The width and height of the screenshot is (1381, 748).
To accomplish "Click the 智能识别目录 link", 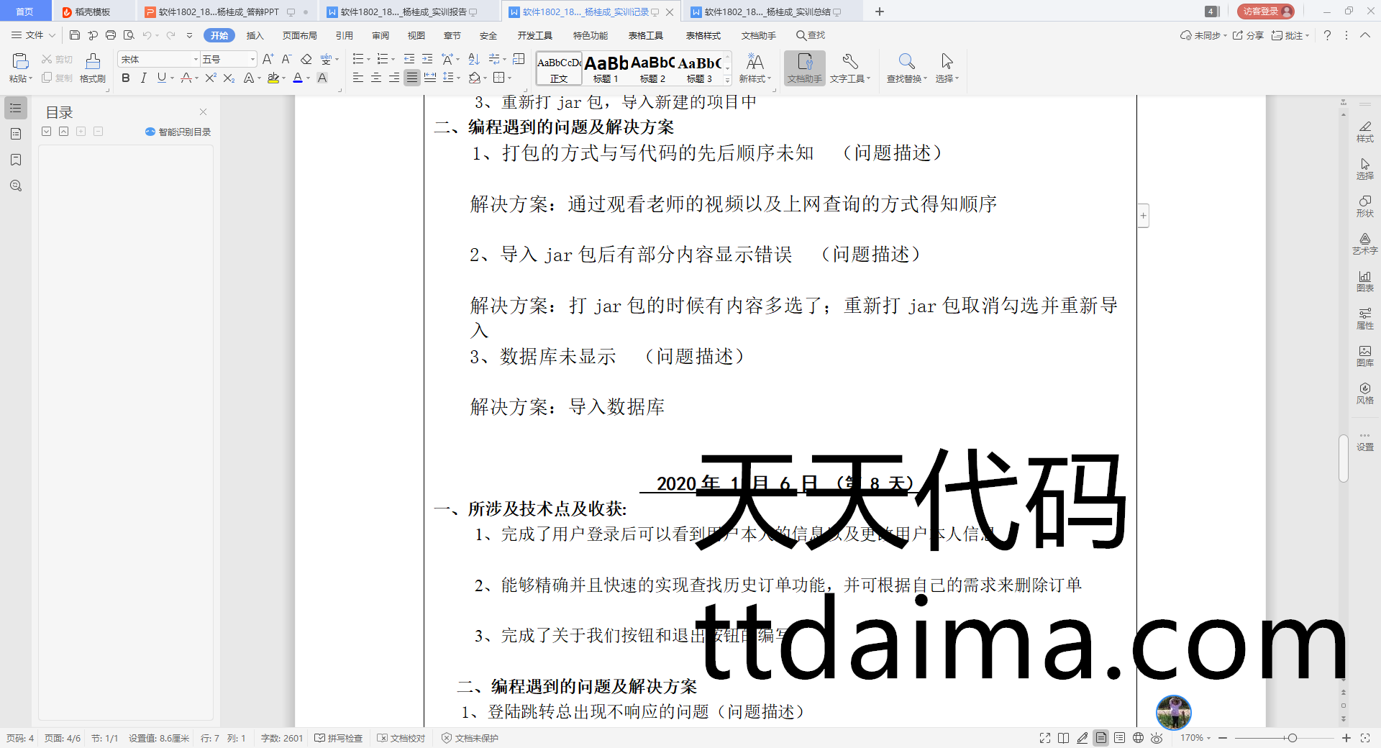I will (x=178, y=132).
